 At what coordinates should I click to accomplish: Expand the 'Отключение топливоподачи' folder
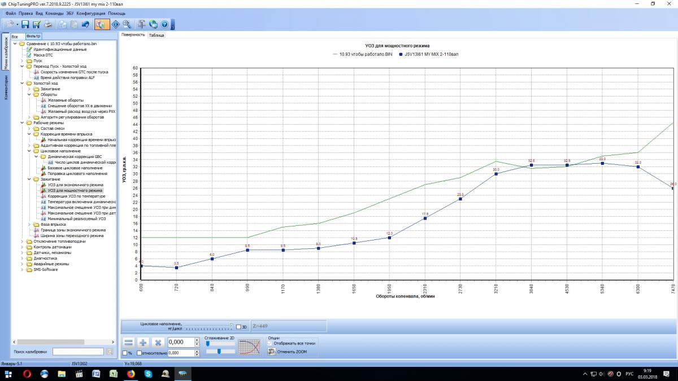tap(23, 242)
